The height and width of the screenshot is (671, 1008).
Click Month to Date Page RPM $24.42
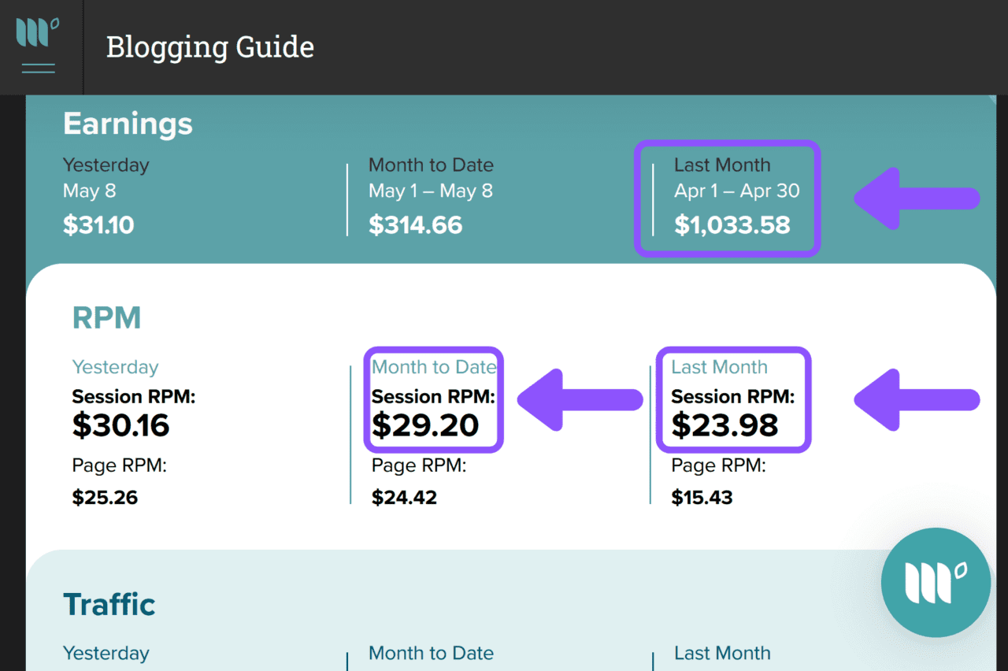[404, 498]
